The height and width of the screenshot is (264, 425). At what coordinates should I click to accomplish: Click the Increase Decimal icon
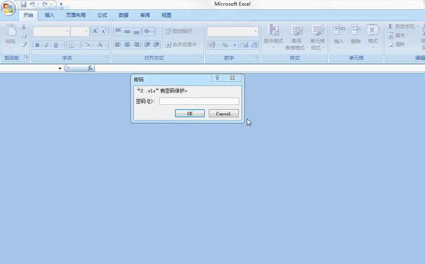(x=245, y=45)
